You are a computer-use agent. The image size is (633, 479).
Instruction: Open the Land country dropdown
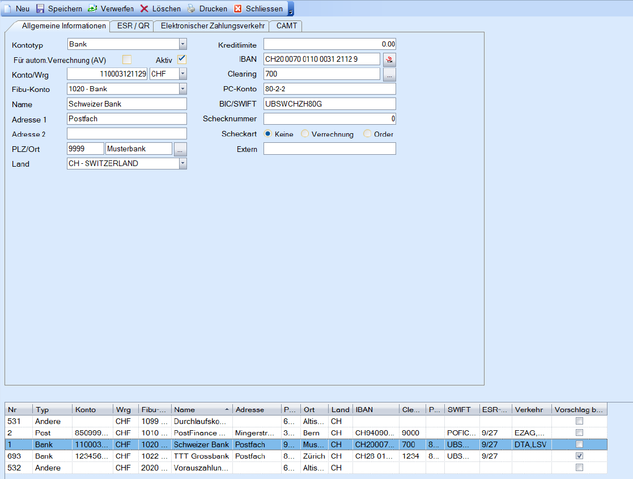pyautogui.click(x=182, y=163)
